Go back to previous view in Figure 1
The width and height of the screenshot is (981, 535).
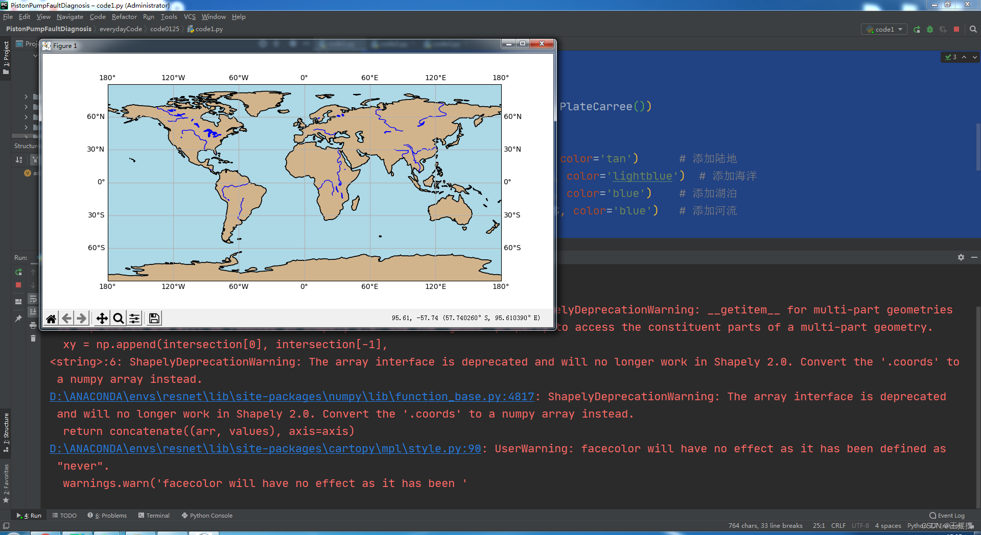tap(66, 318)
